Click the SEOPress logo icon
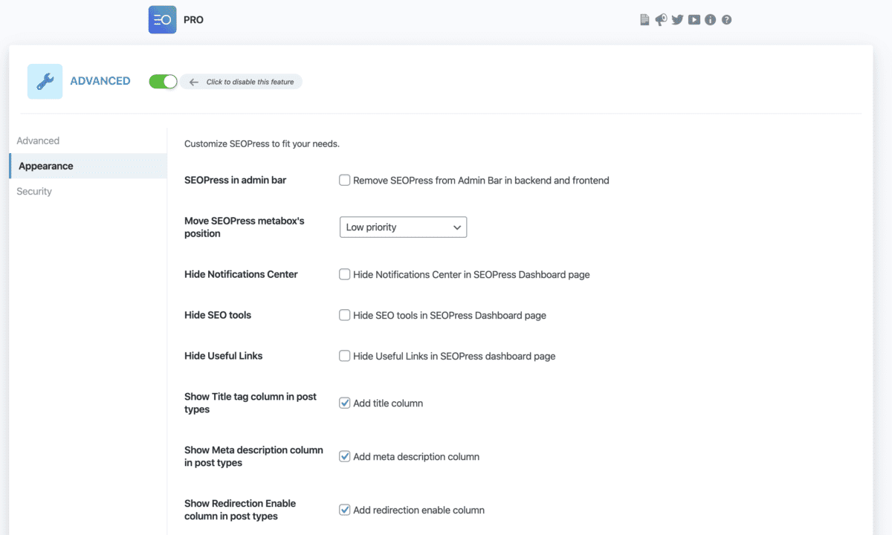 point(163,20)
